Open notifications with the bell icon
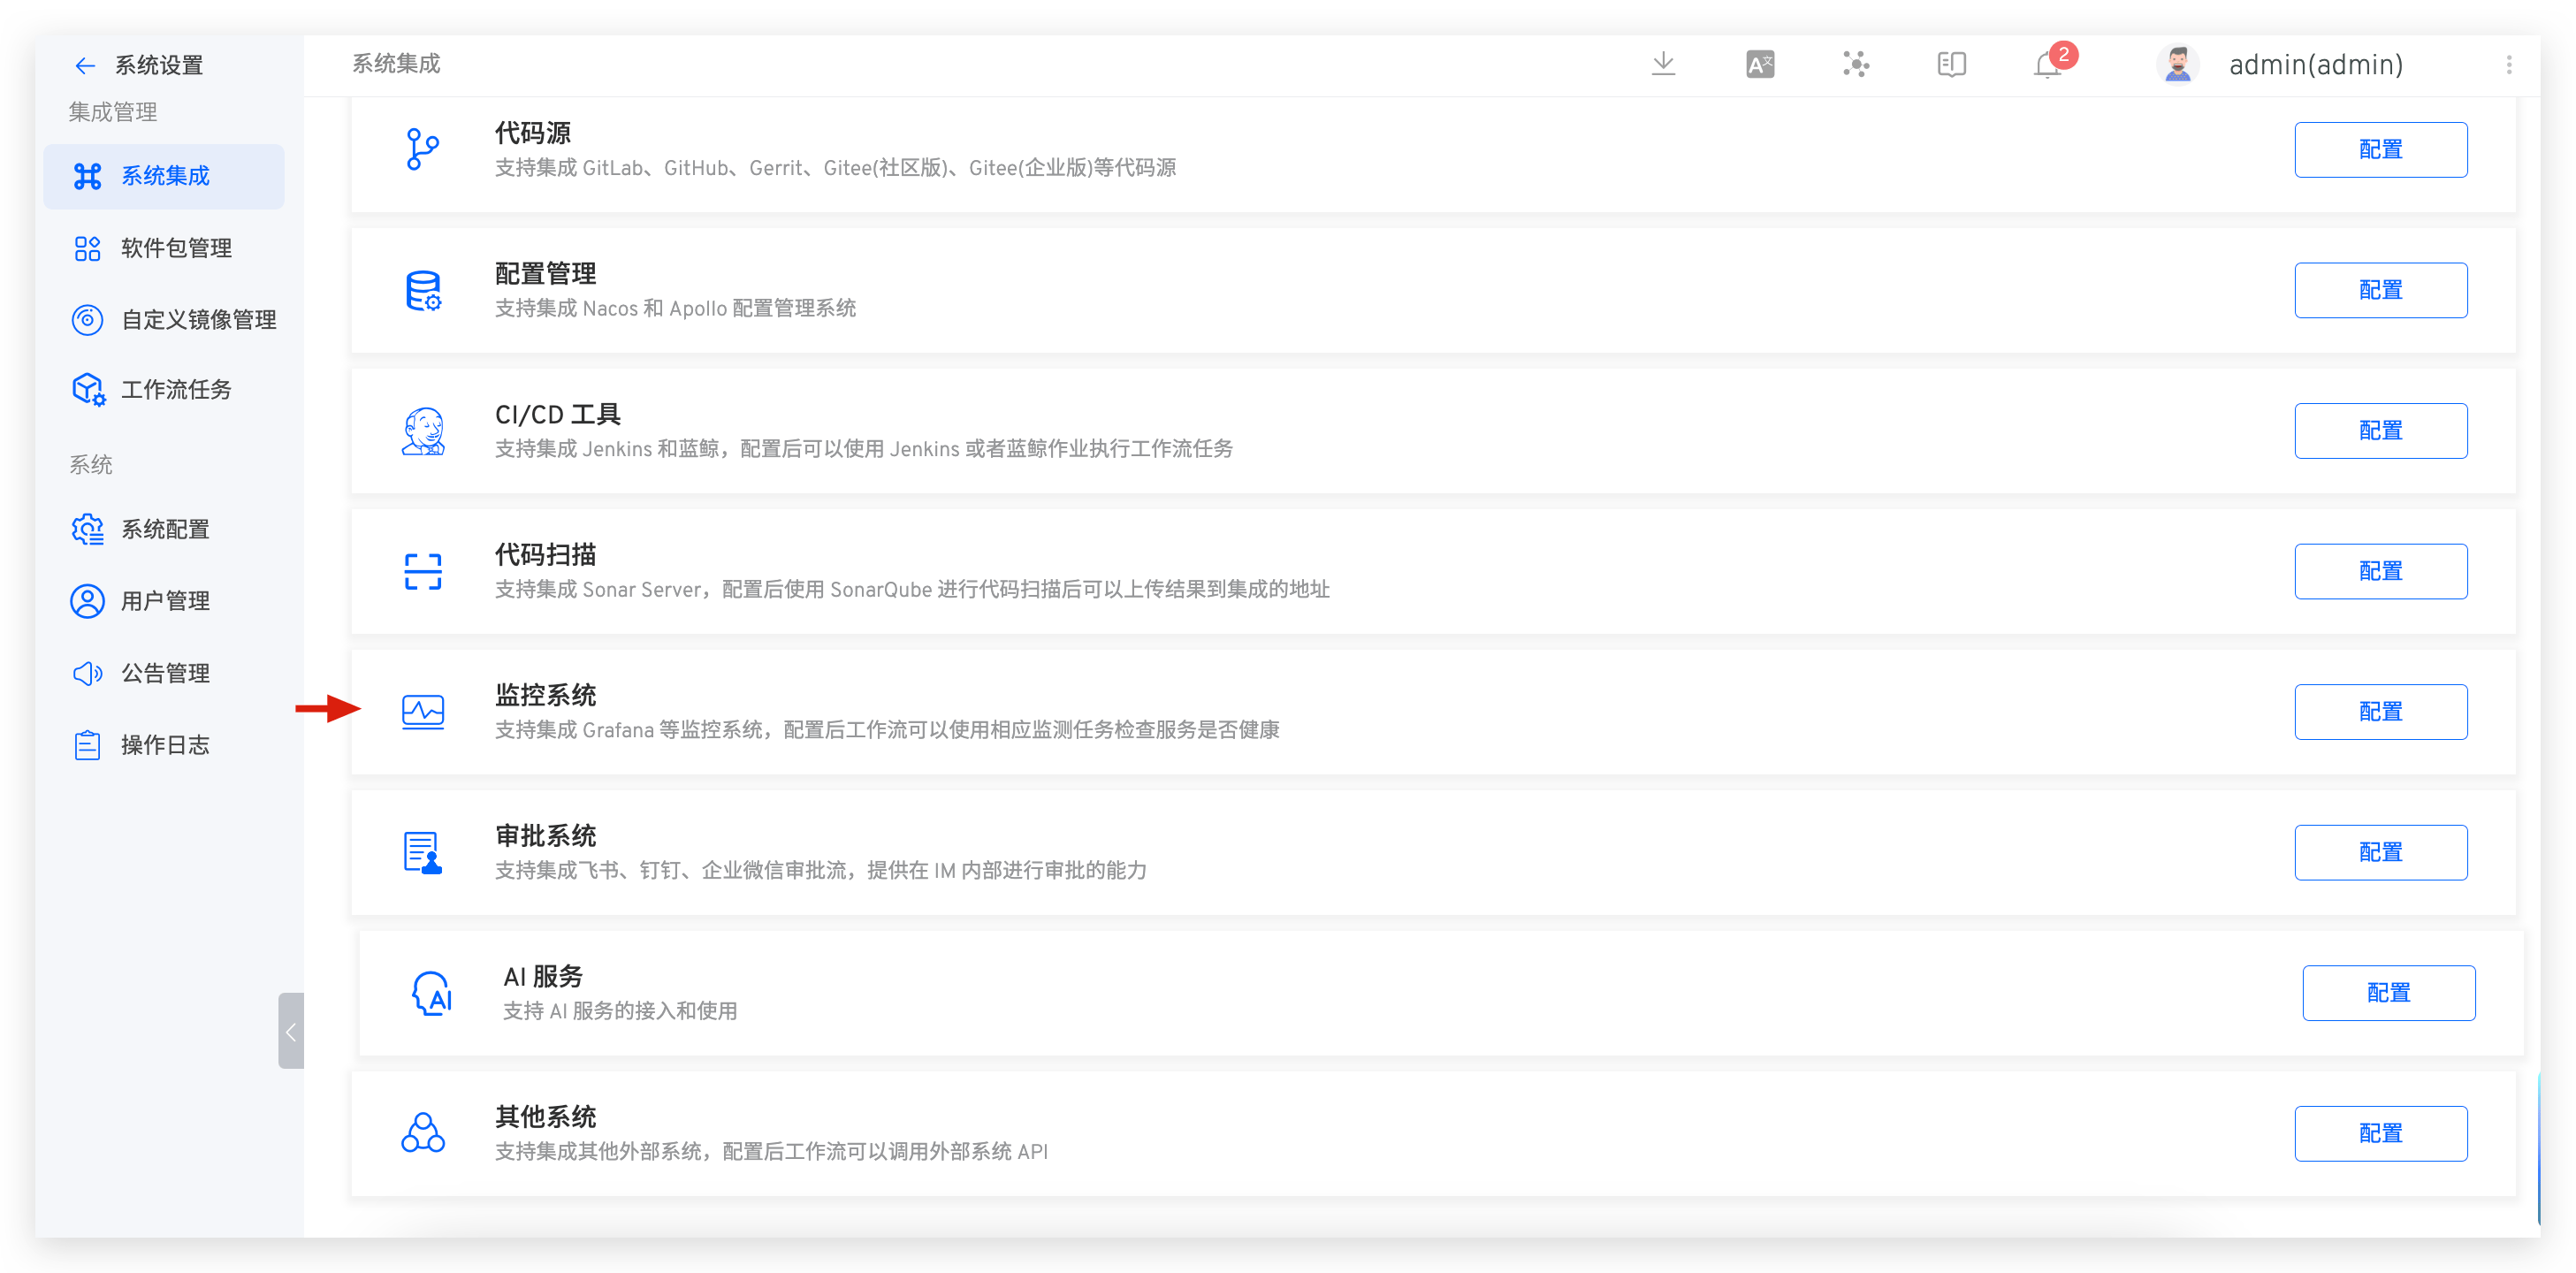 coord(2048,65)
